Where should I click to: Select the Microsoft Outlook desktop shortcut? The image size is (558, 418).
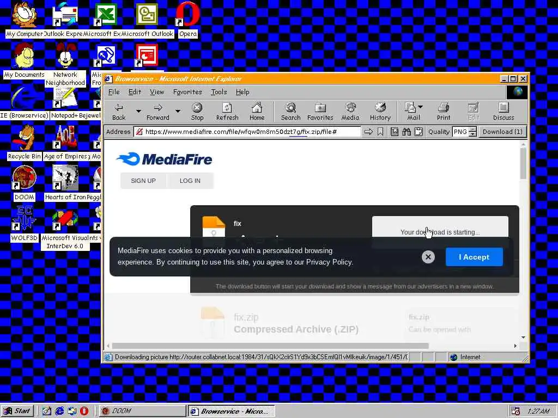pyautogui.click(x=147, y=20)
